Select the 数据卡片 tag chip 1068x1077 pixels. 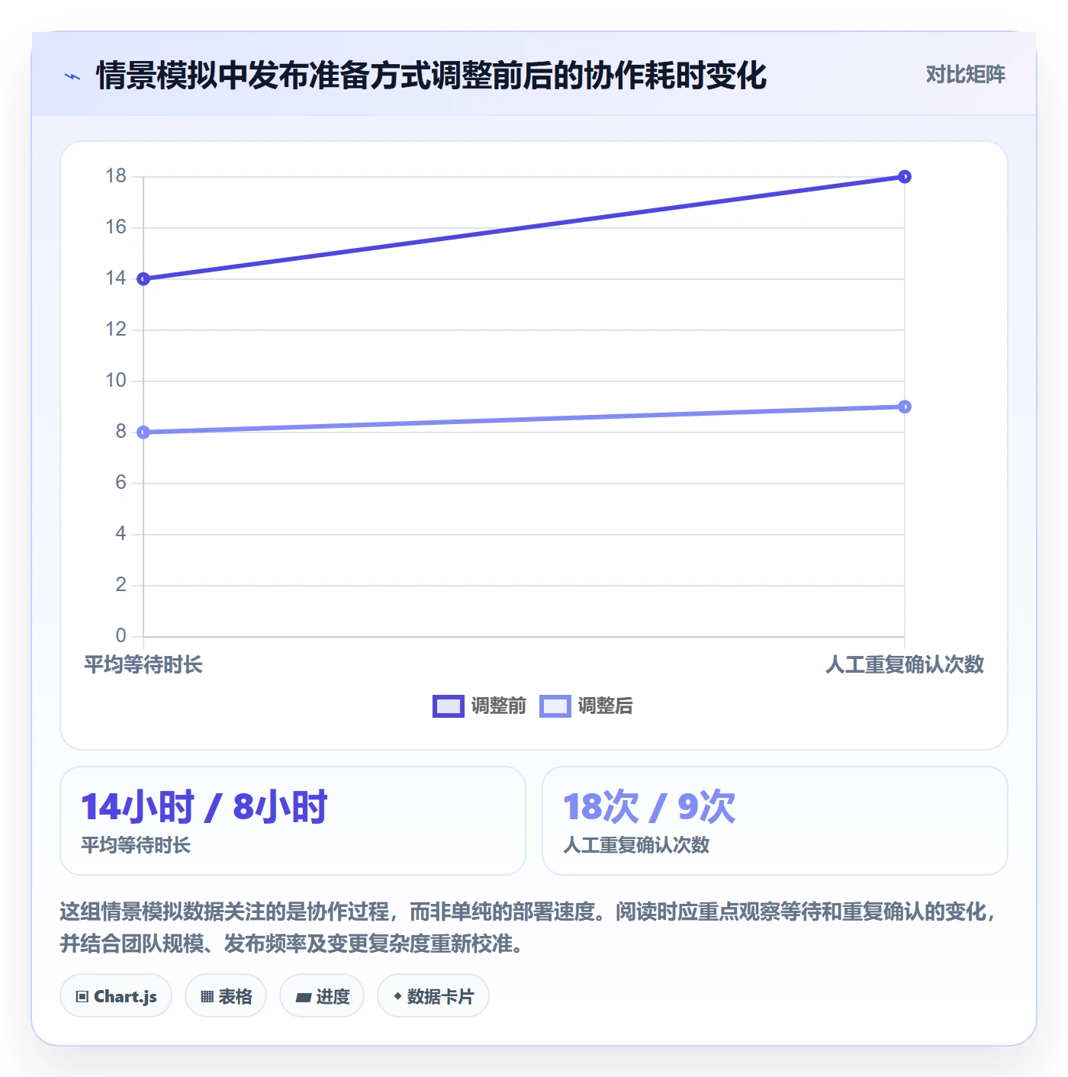coord(433,996)
